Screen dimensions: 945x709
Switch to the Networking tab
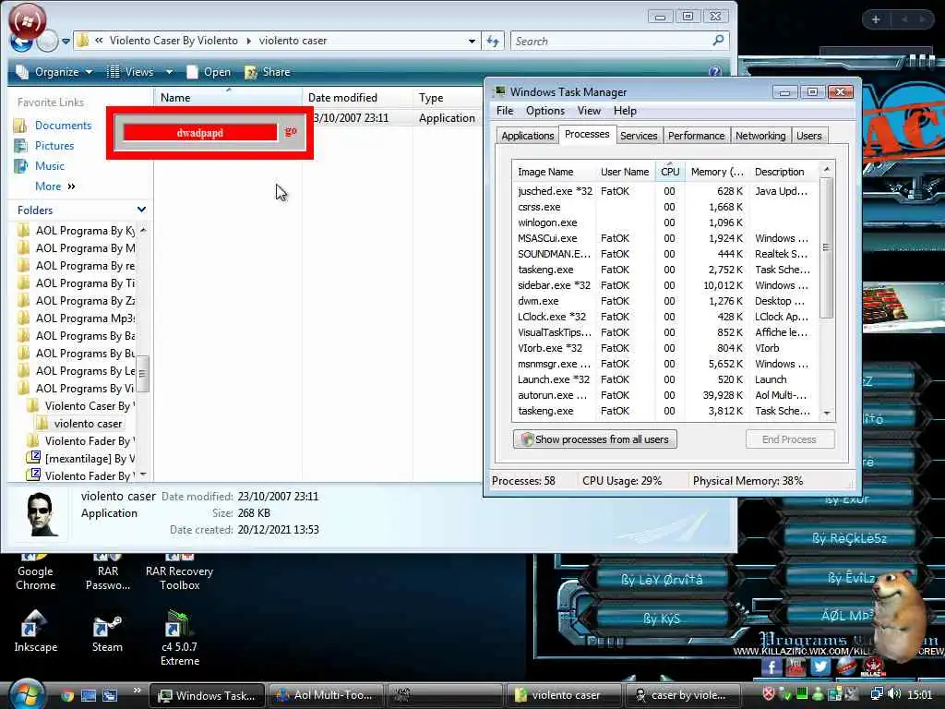[x=760, y=136]
